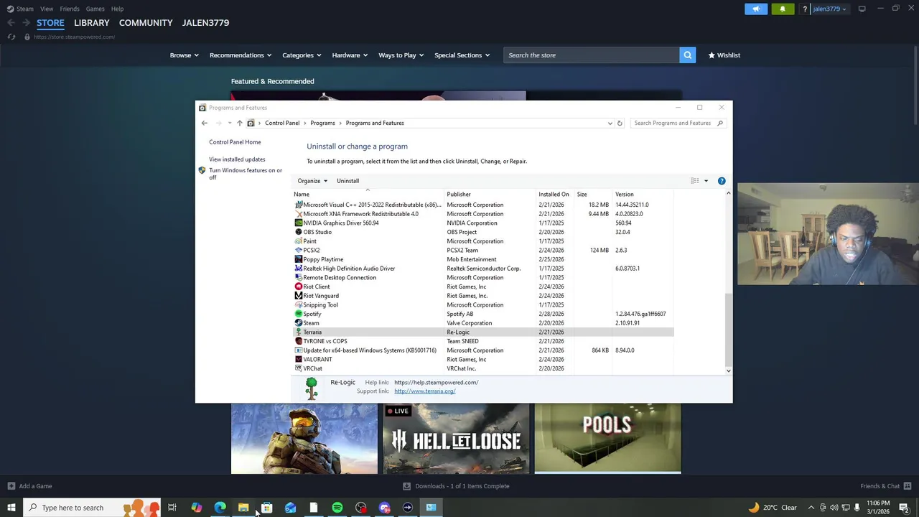Expand the Recommendations menu
Viewport: 919px width, 517px height.
(241, 55)
